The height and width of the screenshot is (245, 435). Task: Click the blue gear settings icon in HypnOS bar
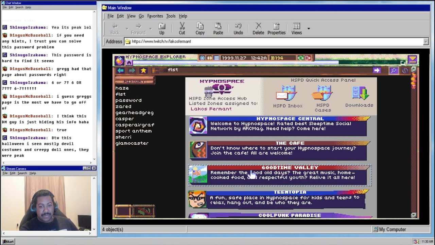[202, 58]
